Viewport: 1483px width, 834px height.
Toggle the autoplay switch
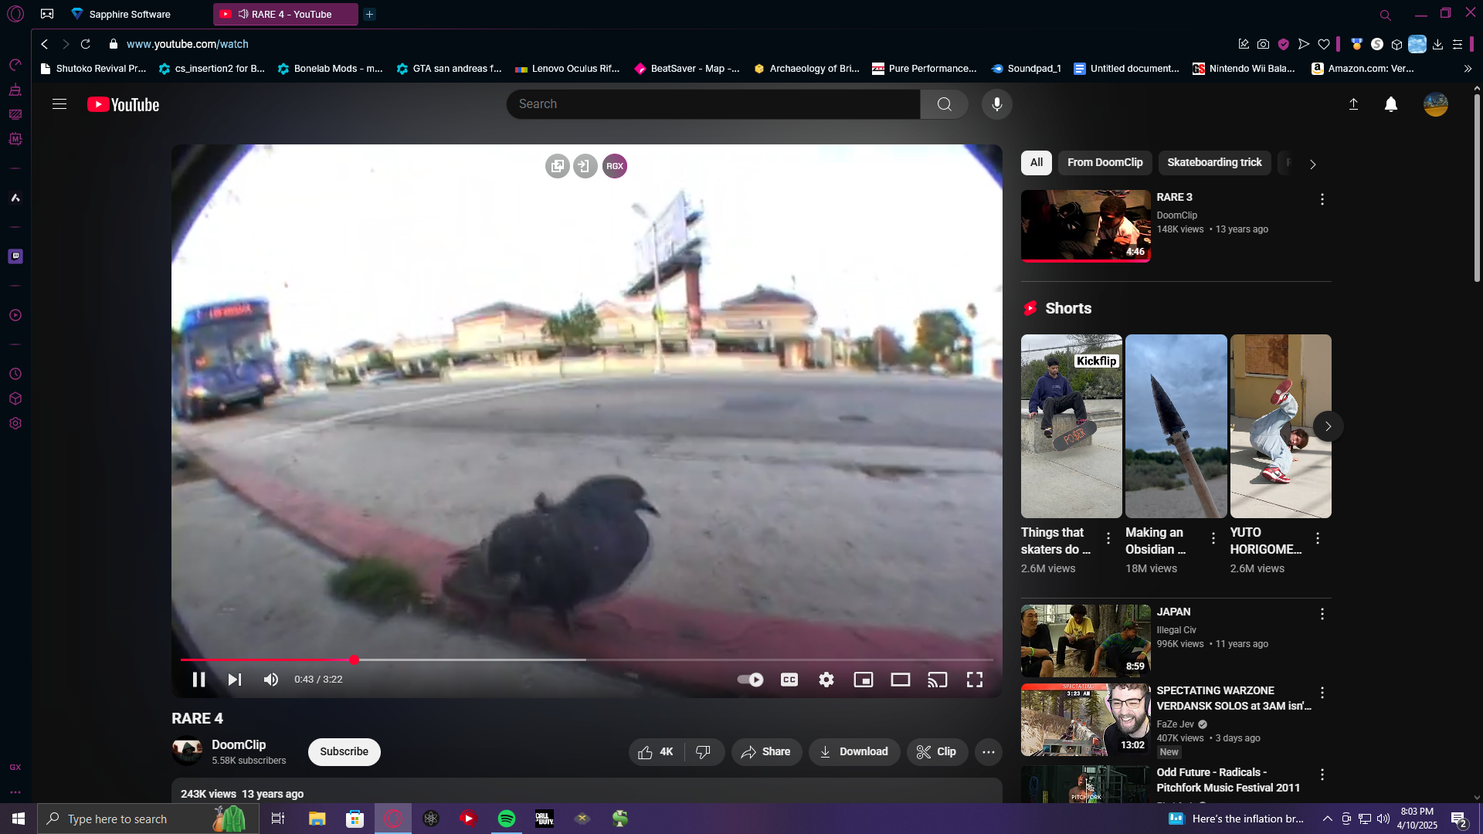750,680
